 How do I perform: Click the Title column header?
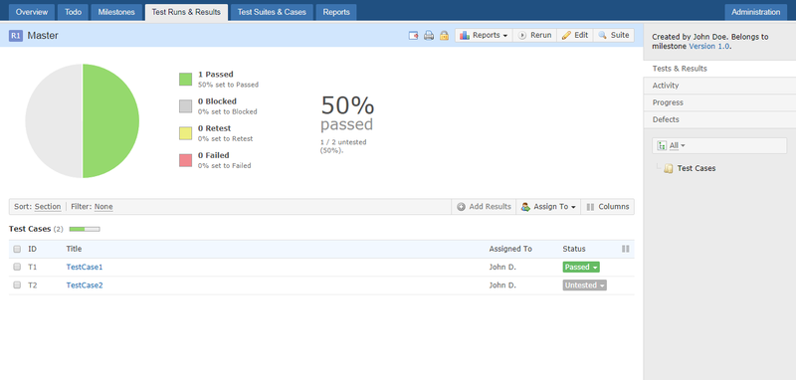74,249
